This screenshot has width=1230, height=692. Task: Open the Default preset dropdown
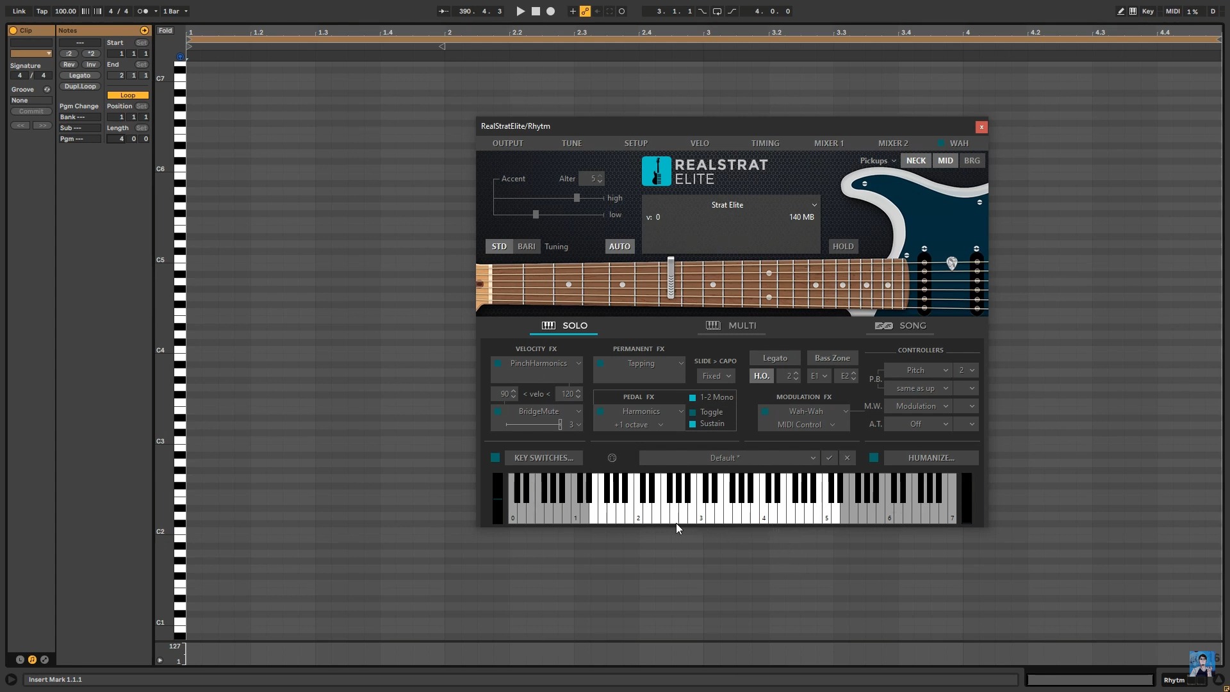[729, 457]
